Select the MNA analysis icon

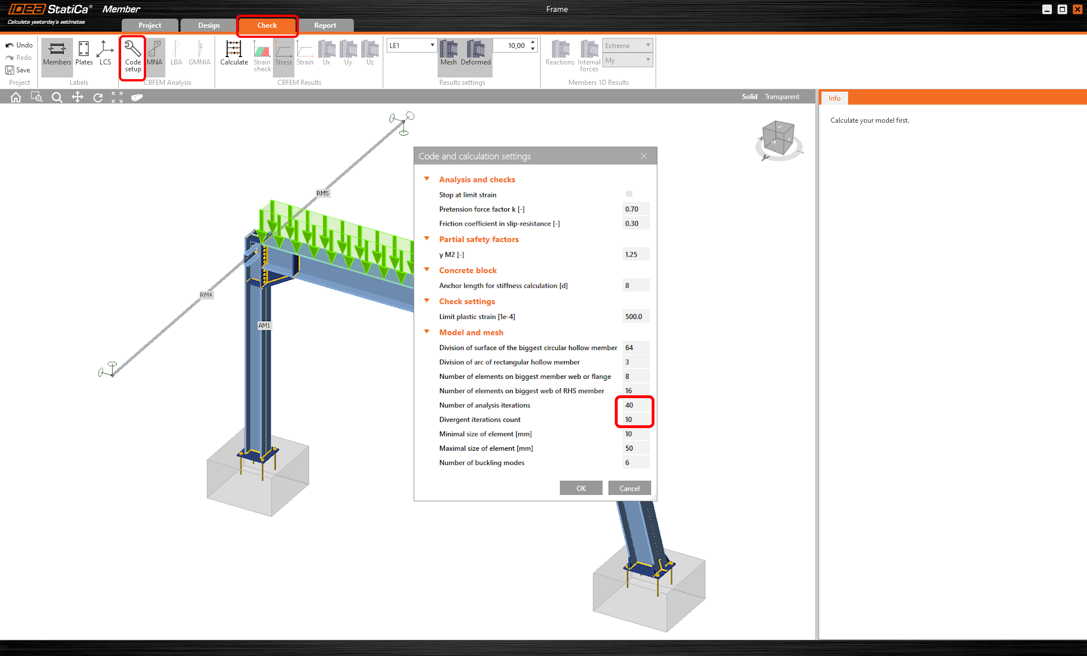(155, 53)
